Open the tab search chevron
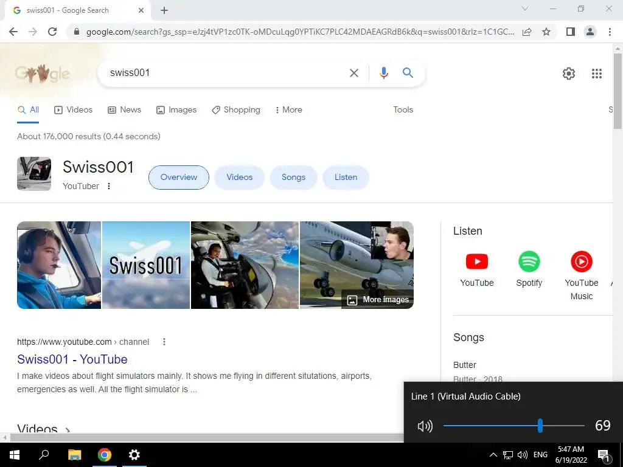The image size is (623, 467). (525, 9)
